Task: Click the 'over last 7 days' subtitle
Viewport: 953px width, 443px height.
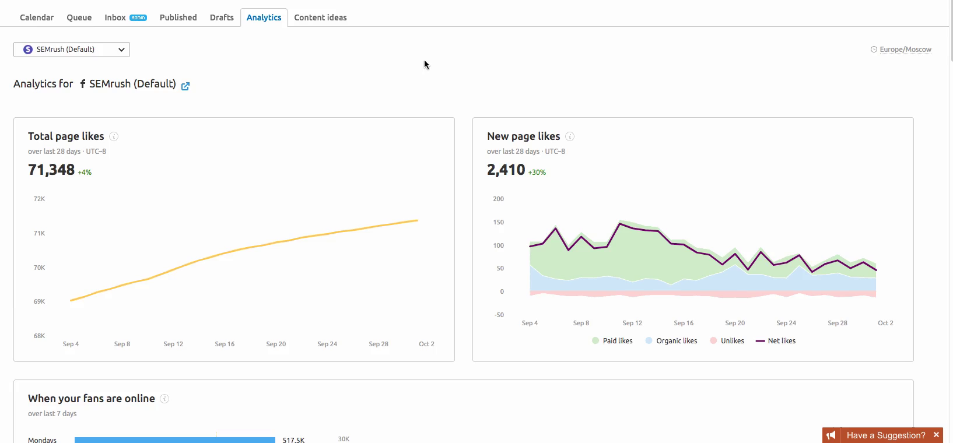Action: (52, 414)
